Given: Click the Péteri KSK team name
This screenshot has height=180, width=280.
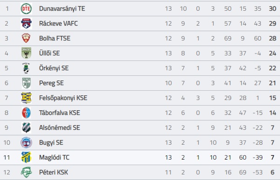Looking at the screenshot, I should tap(54, 173).
